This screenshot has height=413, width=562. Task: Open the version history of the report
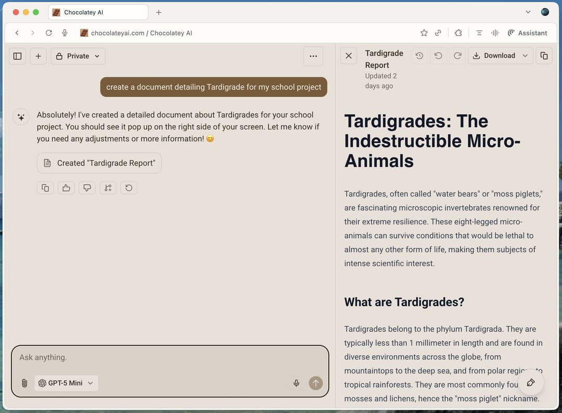419,56
